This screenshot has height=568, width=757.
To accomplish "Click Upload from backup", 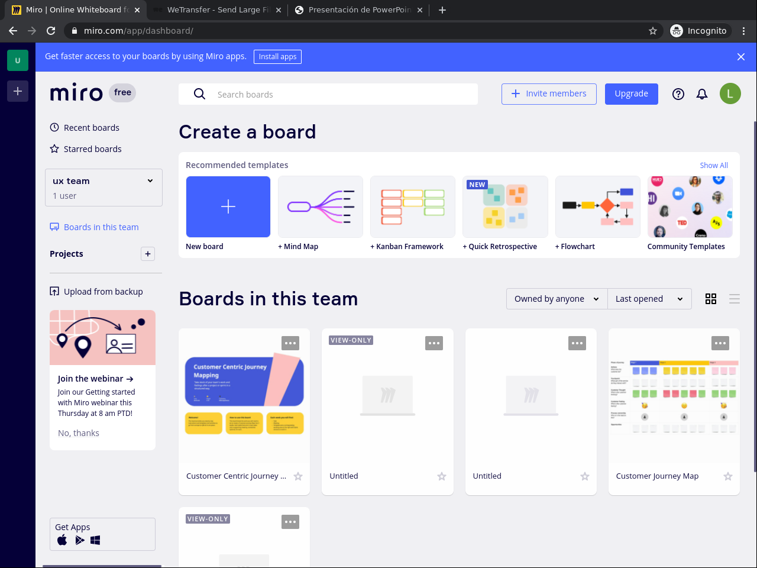I will coord(96,292).
